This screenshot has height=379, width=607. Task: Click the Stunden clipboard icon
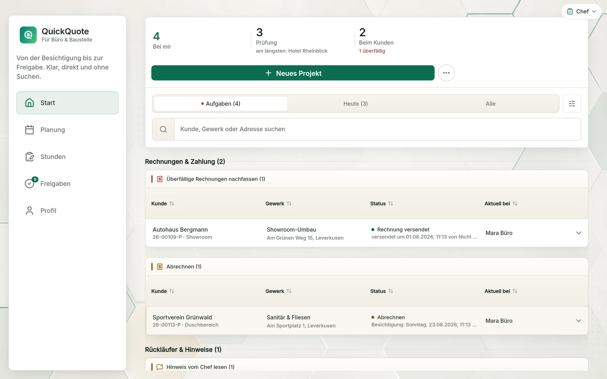30,157
